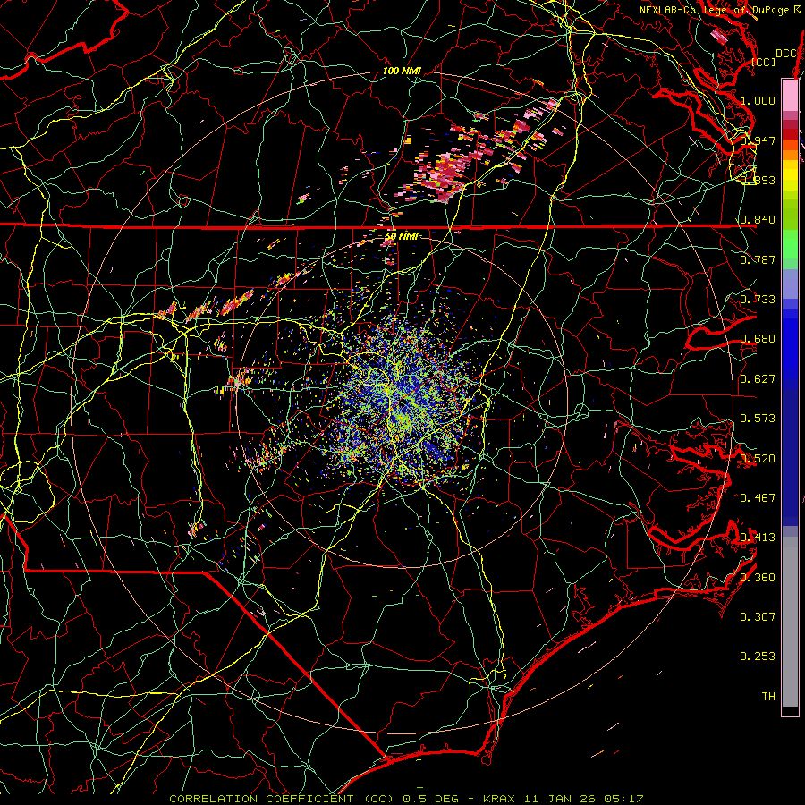Pick the pink segment of the color bar
The height and width of the screenshot is (805, 805).
790,96
